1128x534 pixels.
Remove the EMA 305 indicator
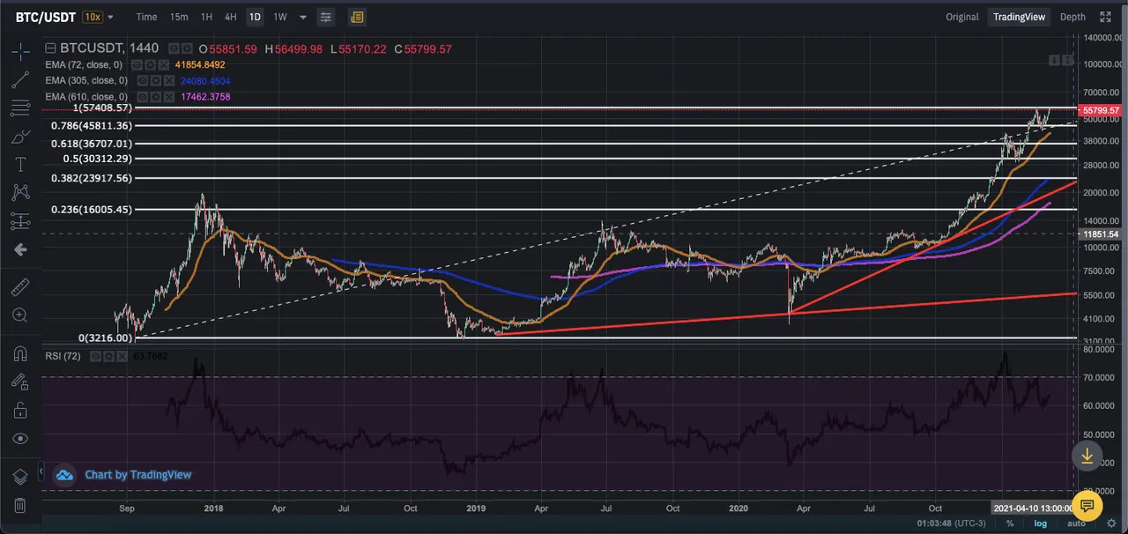tap(169, 81)
